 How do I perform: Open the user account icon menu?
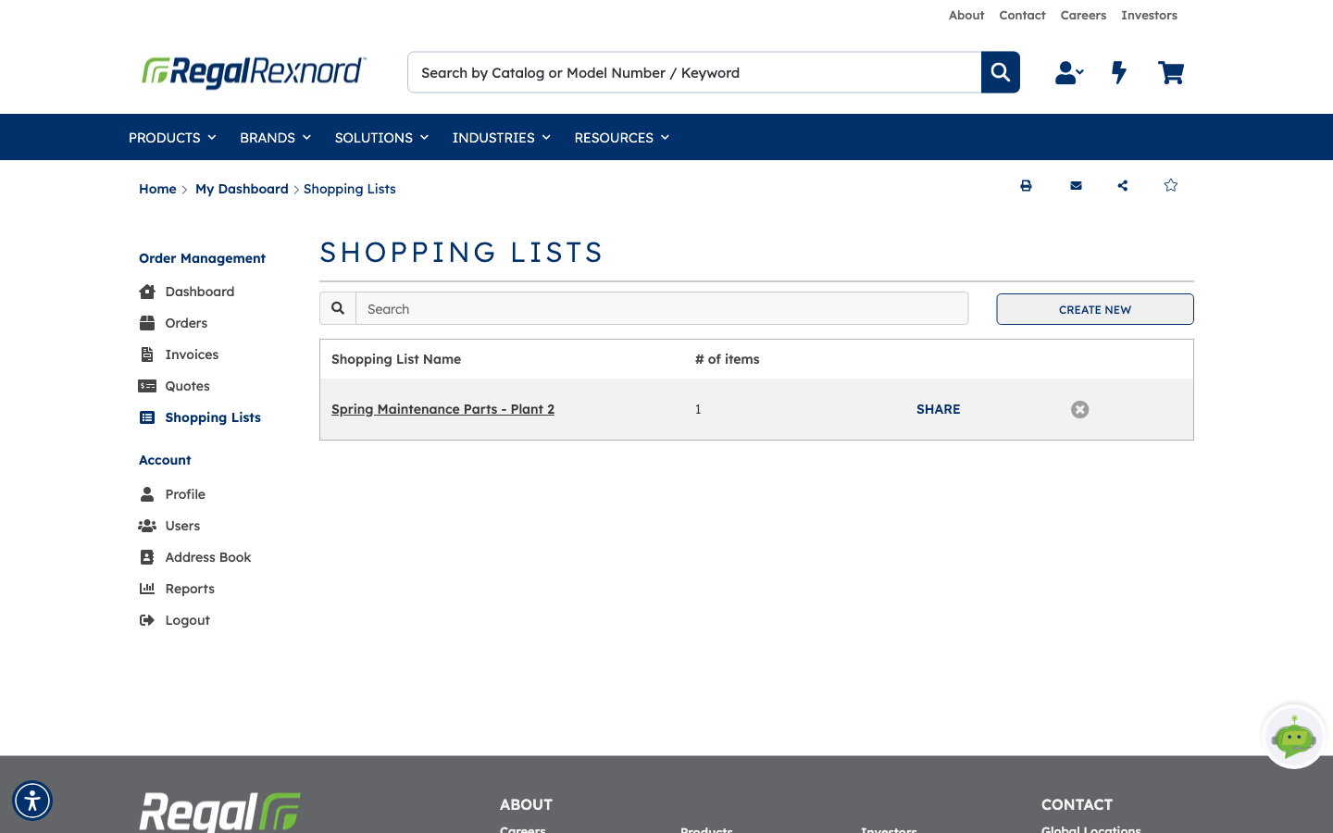pyautogui.click(x=1068, y=72)
